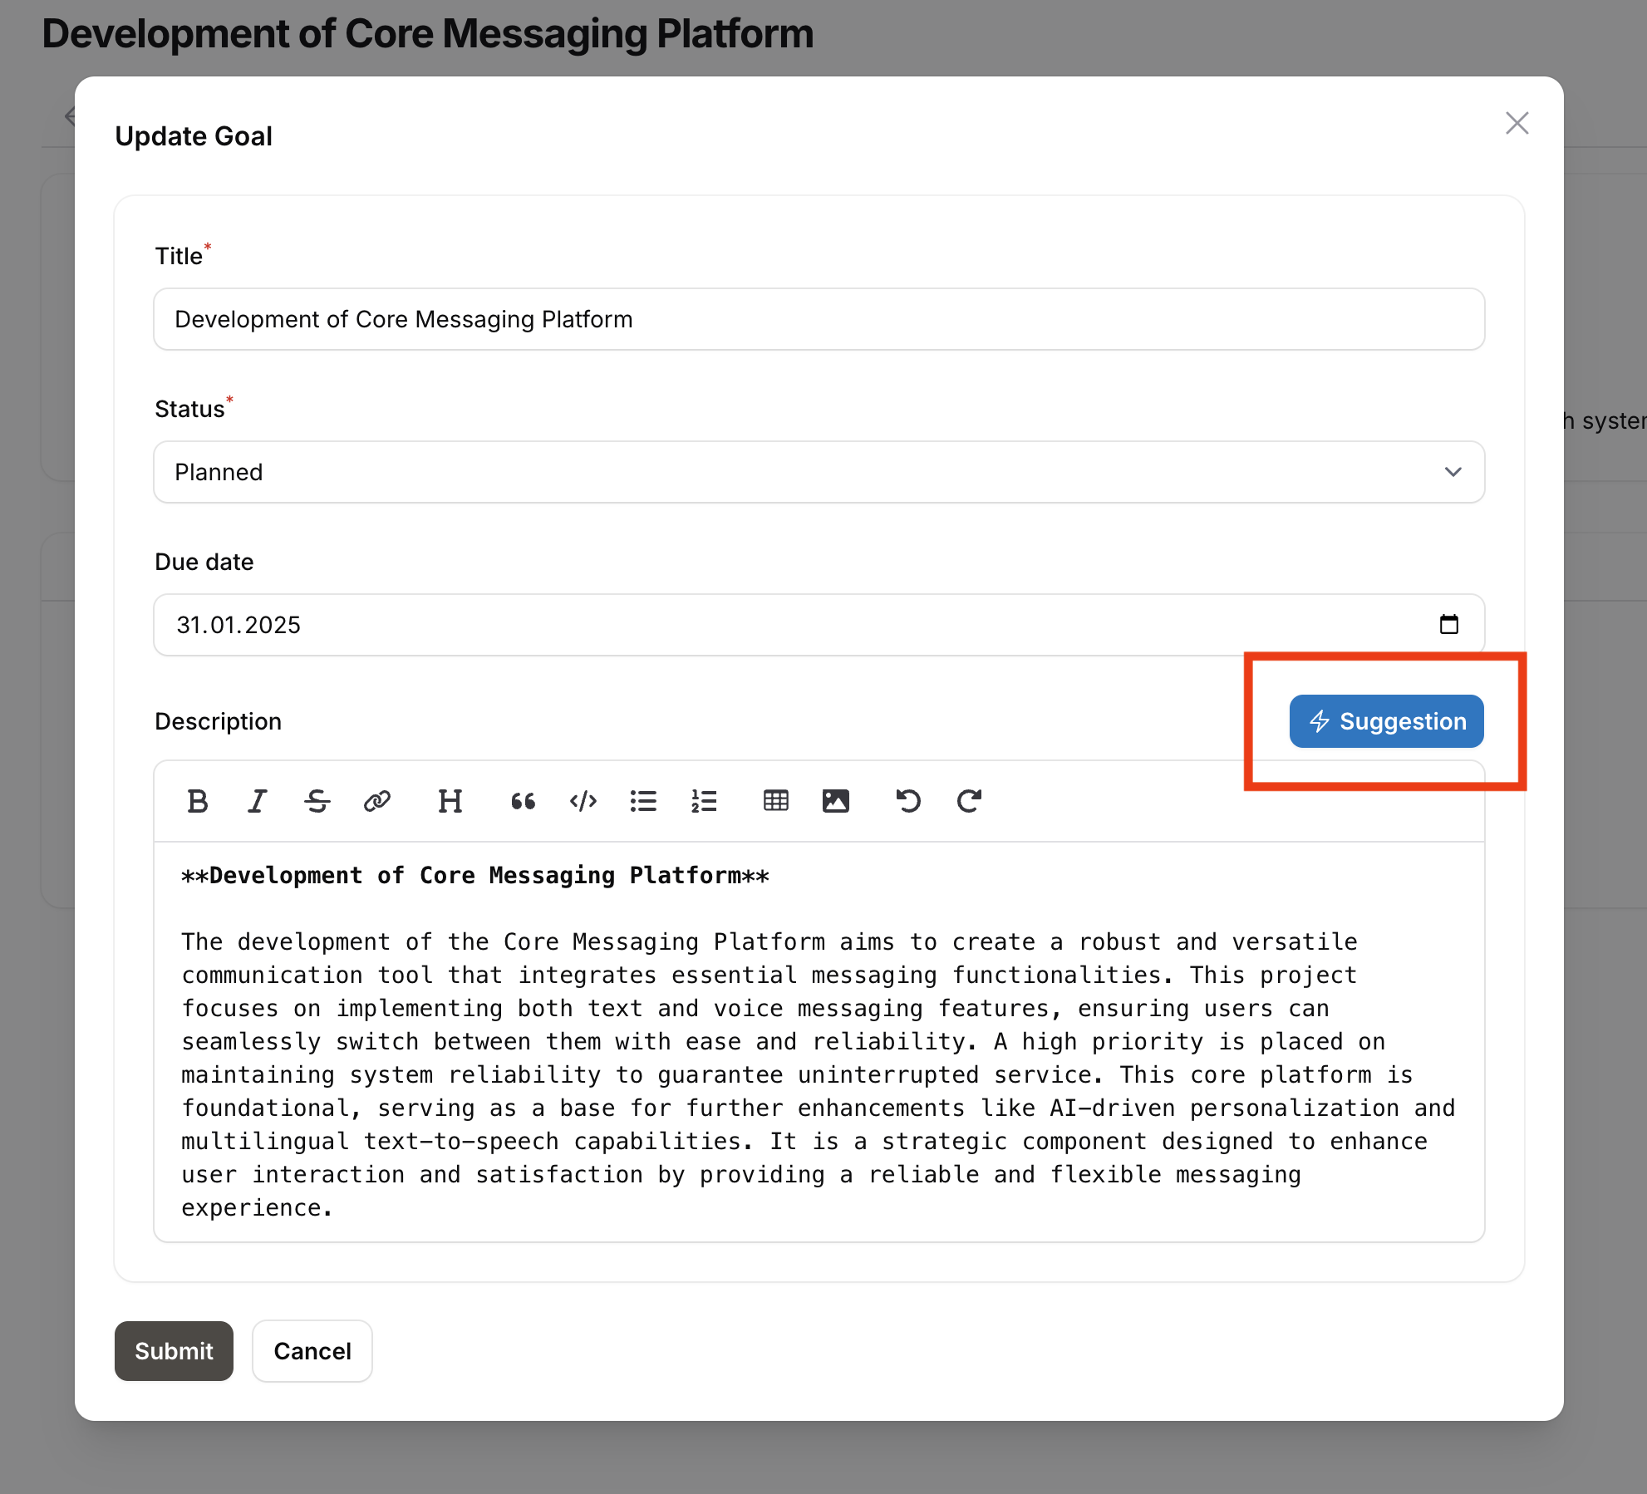Click the Update Goal dialog heading
The height and width of the screenshot is (1494, 1647).
[194, 136]
